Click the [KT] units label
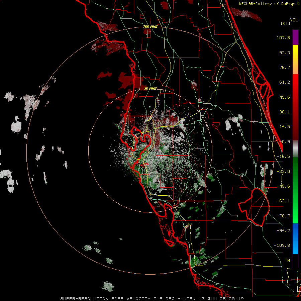This screenshot has width=301, height=301. (x=285, y=23)
